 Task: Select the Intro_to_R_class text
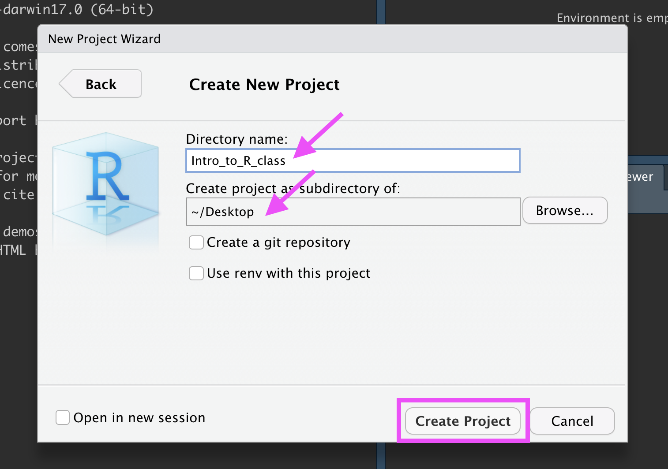(238, 160)
